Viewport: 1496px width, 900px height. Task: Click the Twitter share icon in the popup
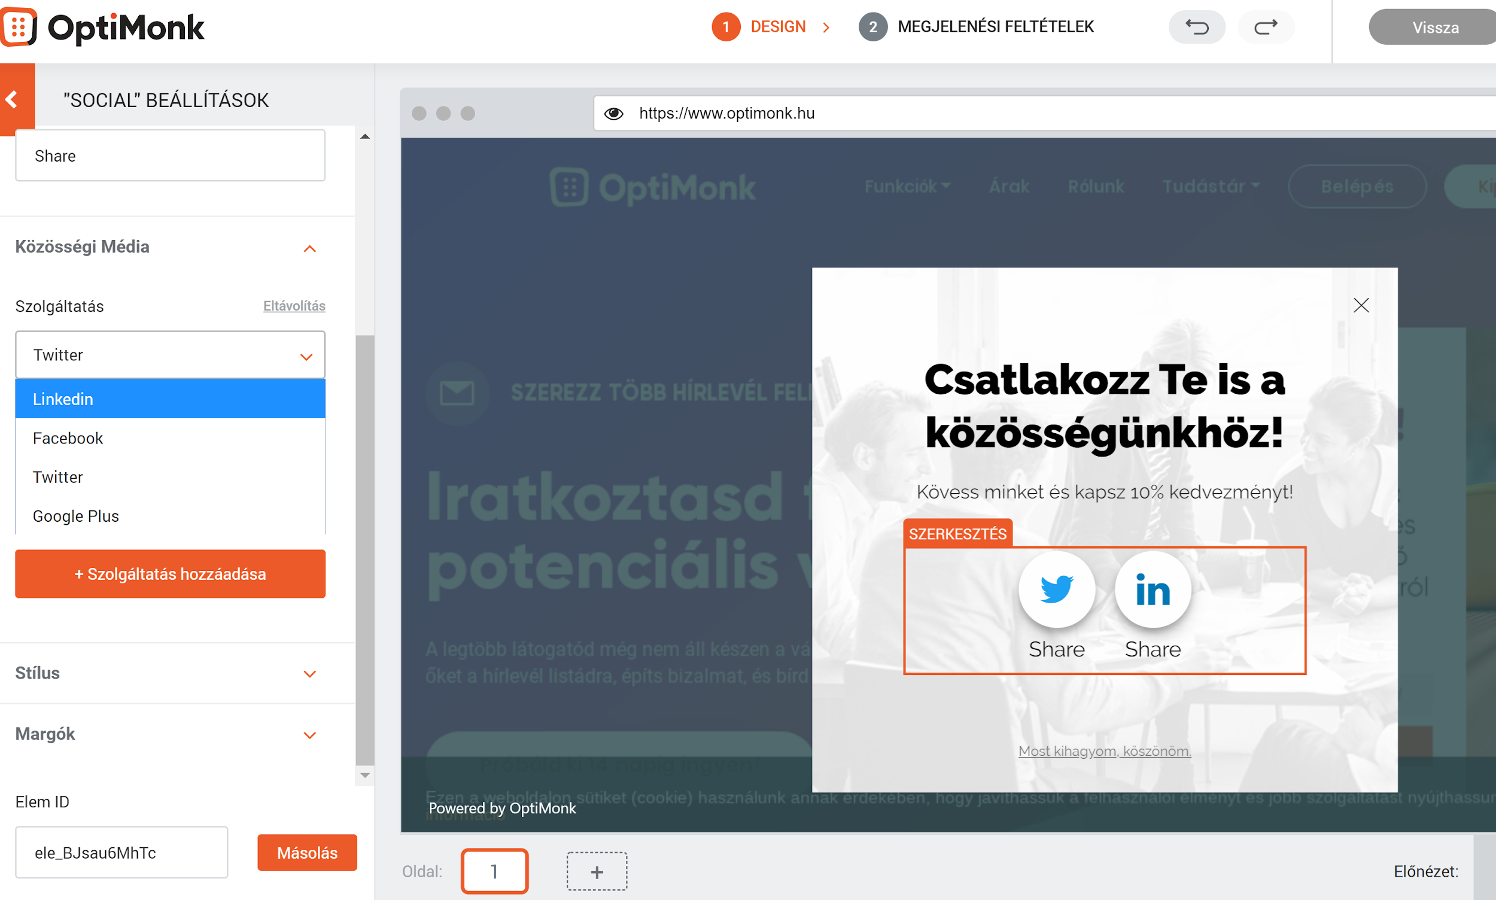click(x=1056, y=589)
